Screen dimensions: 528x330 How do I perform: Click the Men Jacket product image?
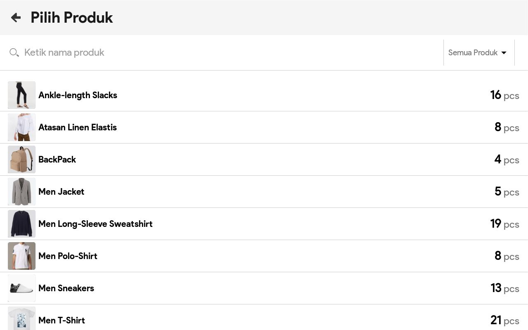coord(21,191)
